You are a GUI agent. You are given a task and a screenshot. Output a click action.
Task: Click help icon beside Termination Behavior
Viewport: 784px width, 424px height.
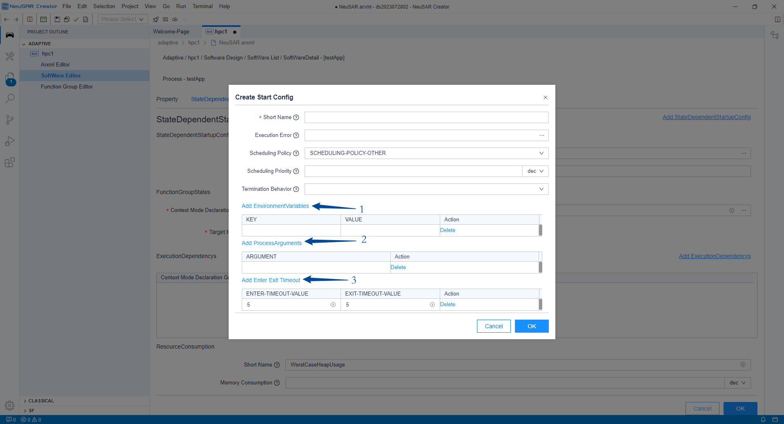pos(296,189)
